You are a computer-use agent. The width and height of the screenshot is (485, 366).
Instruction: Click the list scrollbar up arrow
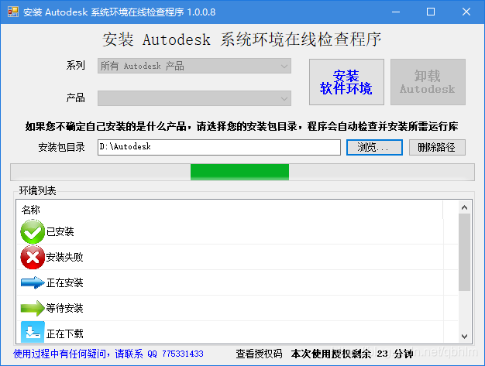464,207
